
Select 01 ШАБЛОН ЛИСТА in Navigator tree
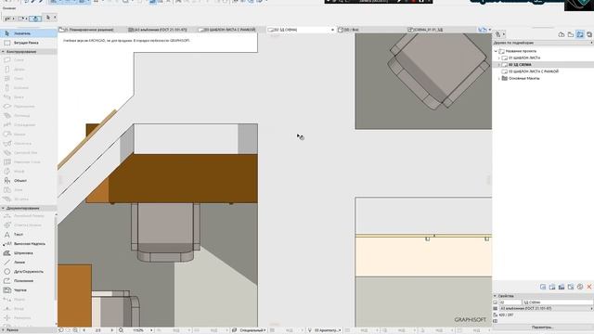click(x=524, y=58)
